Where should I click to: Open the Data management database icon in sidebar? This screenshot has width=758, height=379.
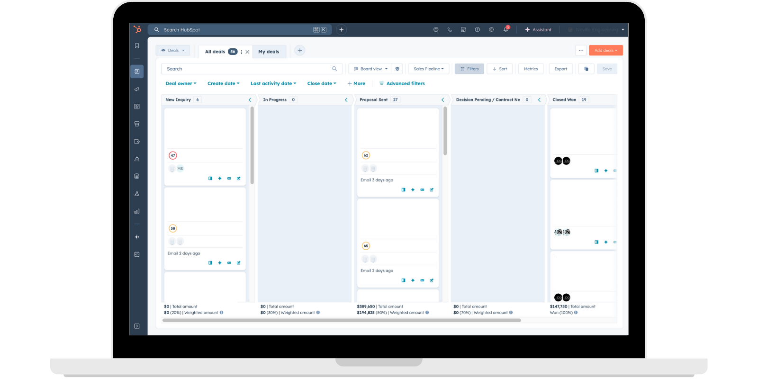pyautogui.click(x=137, y=176)
